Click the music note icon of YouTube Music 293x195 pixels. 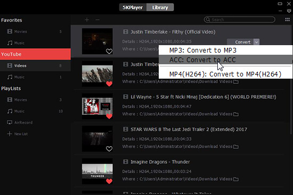coord(10,77)
